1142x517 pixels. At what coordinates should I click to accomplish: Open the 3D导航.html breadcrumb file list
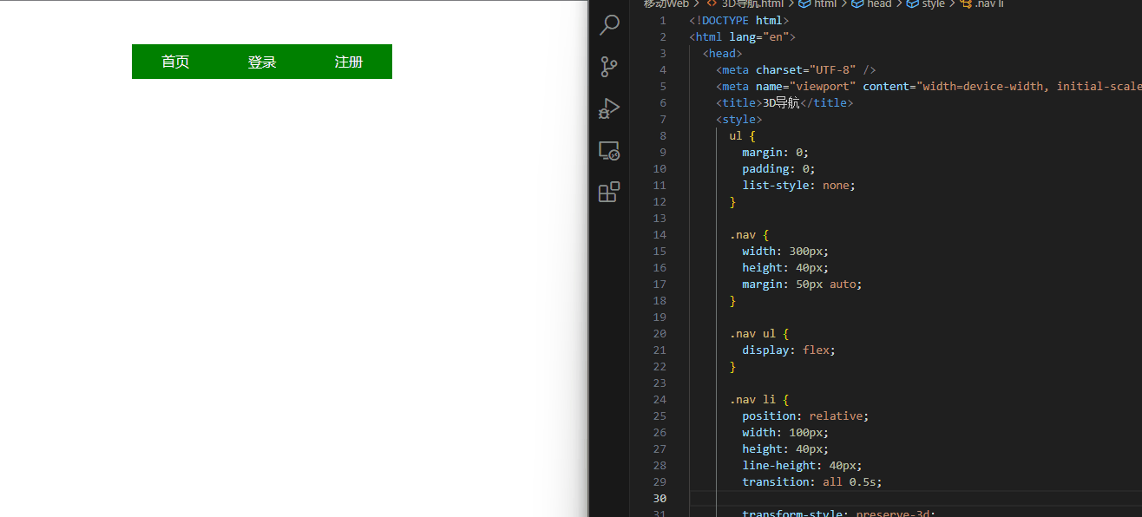pyautogui.click(x=751, y=4)
